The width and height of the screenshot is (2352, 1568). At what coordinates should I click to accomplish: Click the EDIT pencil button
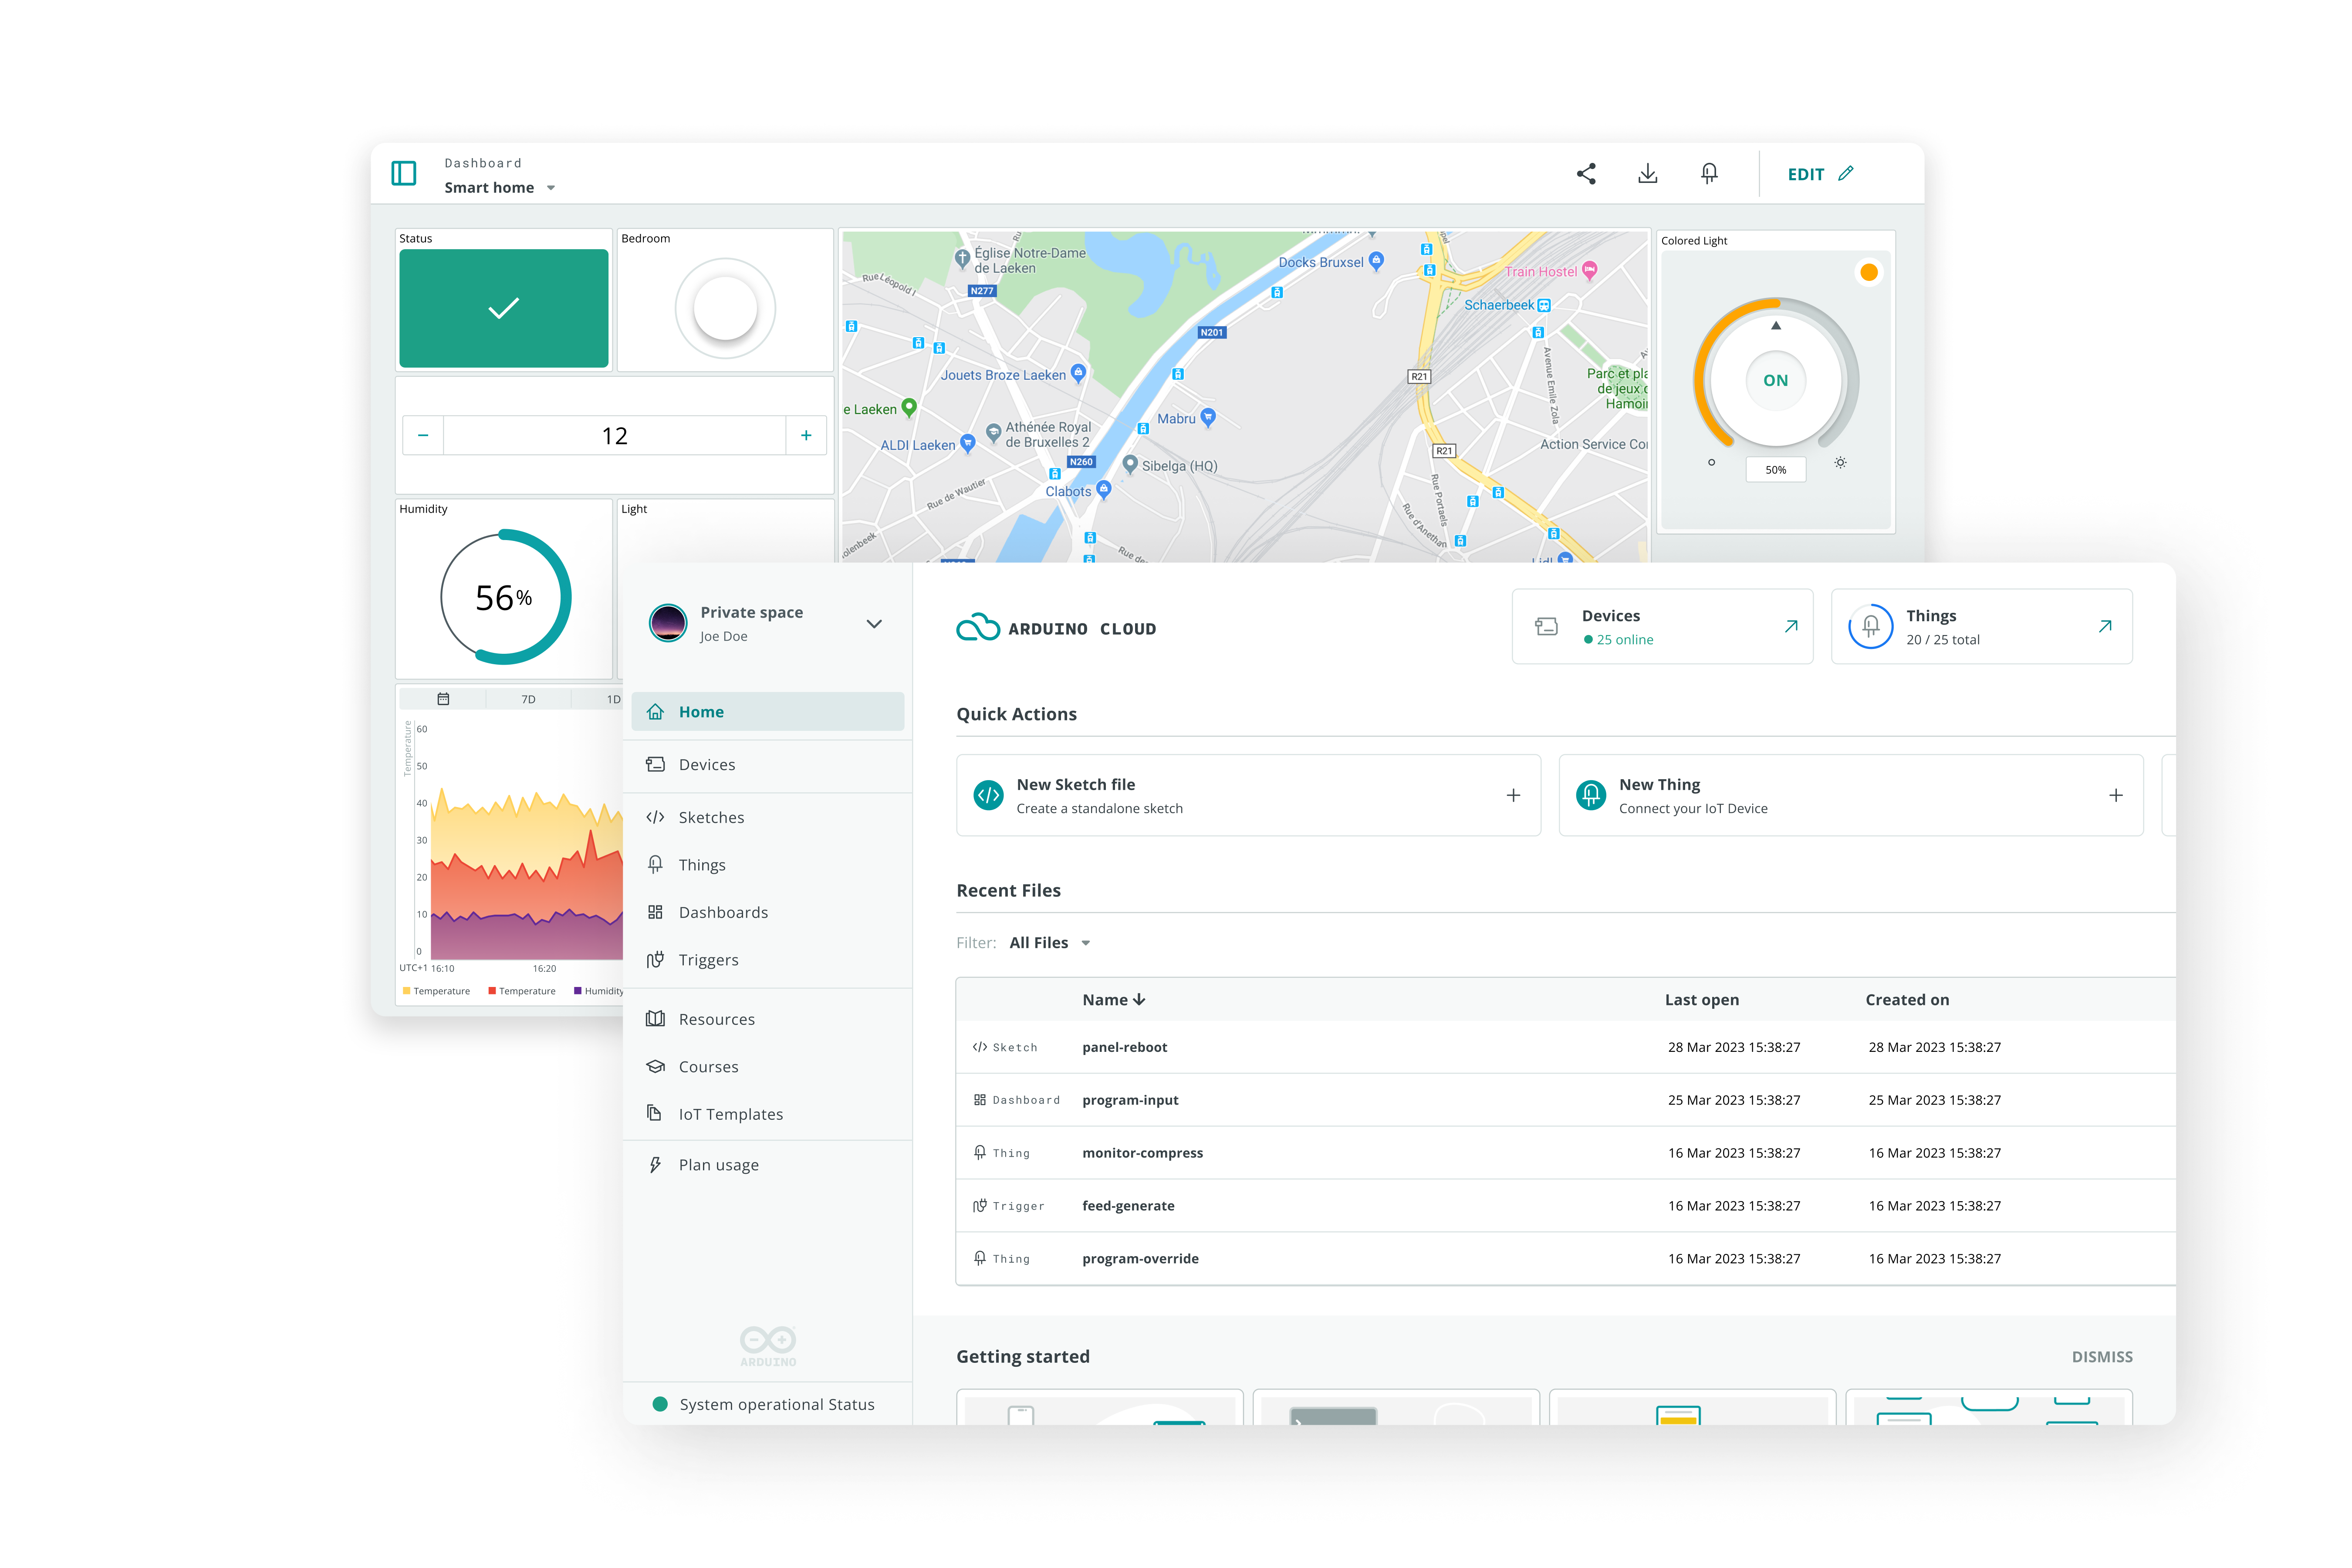(1820, 174)
